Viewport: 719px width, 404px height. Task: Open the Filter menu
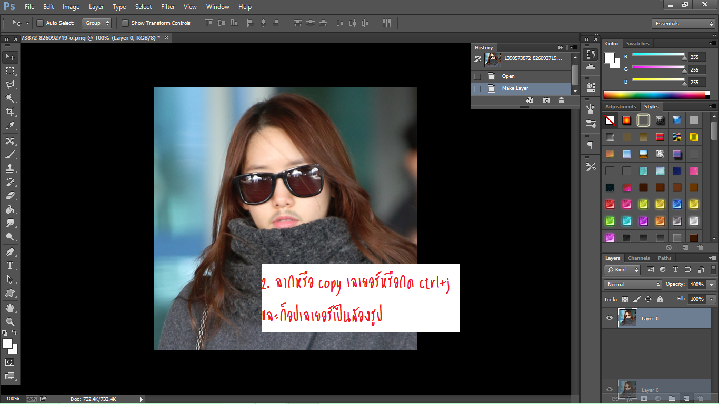[168, 7]
